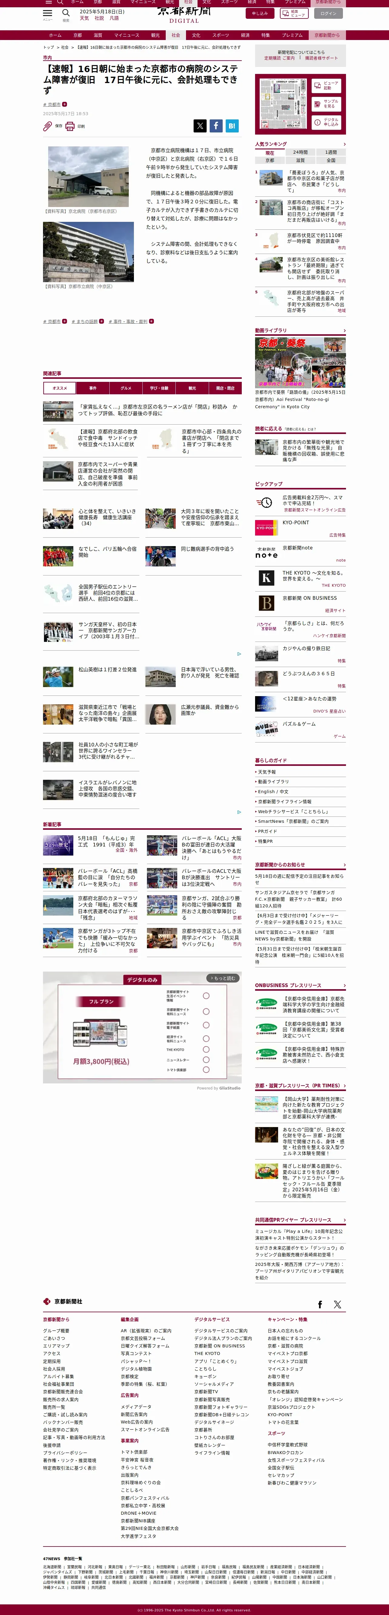Screen dimensions: 389x1615
Task: Select 経済サイト有料ニュース circle in plan ad
Action: click(206, 1039)
